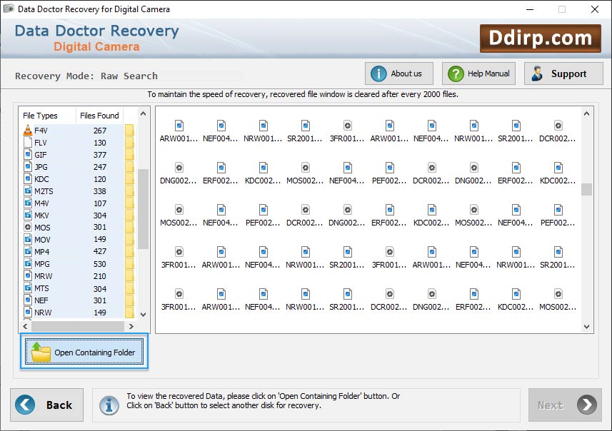Click the Recovery Mode: Raw Search label
Viewport: 612px width, 431px height.
click(x=86, y=76)
